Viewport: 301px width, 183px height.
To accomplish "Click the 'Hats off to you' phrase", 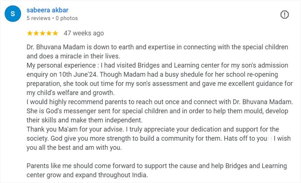I will point(246,138).
